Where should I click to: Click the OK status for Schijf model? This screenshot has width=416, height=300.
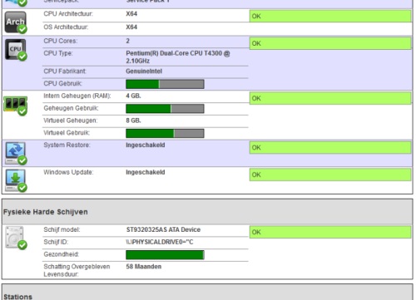(330, 232)
